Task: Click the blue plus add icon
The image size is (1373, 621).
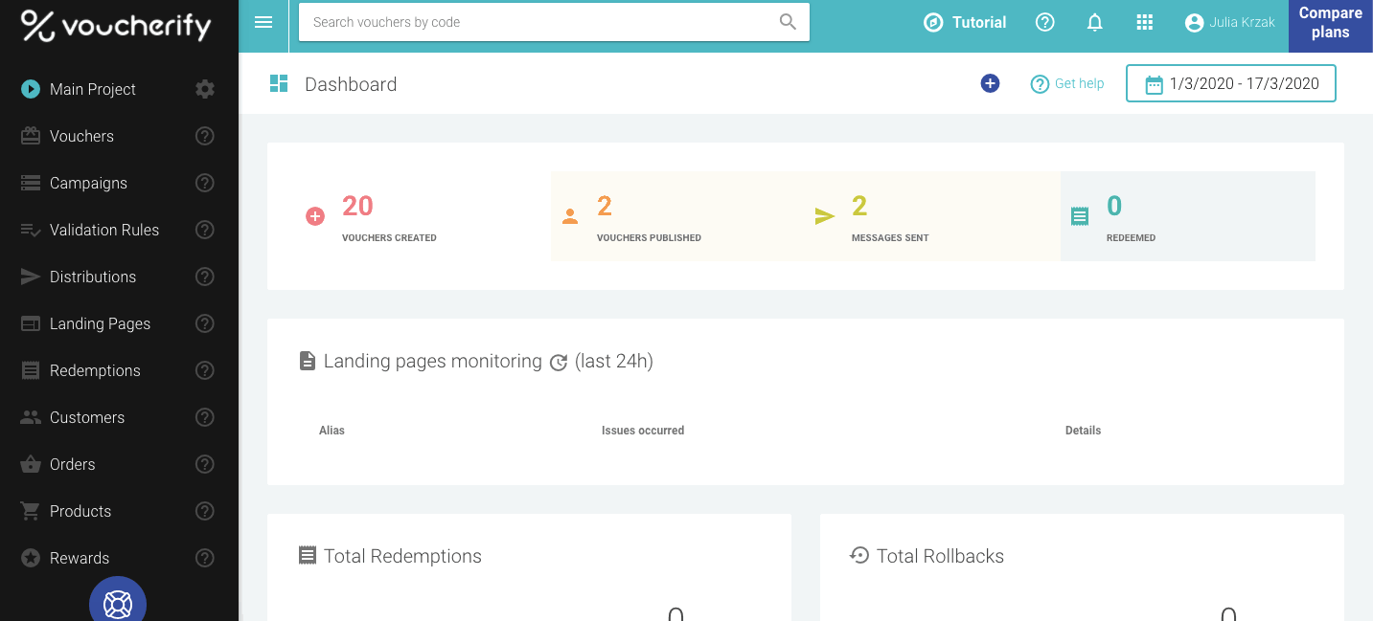Action: pos(990,84)
